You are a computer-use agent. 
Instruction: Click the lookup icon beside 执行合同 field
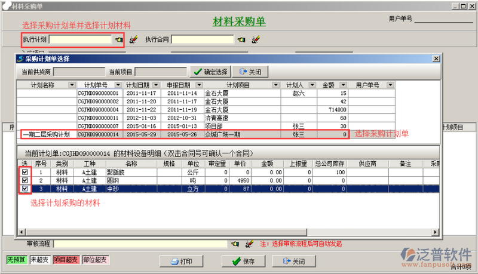241,40
